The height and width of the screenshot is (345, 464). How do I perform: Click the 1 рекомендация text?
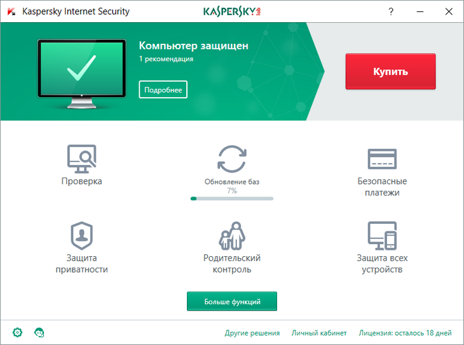pos(166,59)
